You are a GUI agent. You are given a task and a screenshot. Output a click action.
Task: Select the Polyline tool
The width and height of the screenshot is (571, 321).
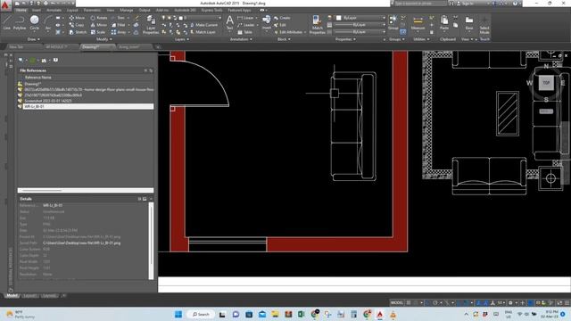[20, 21]
